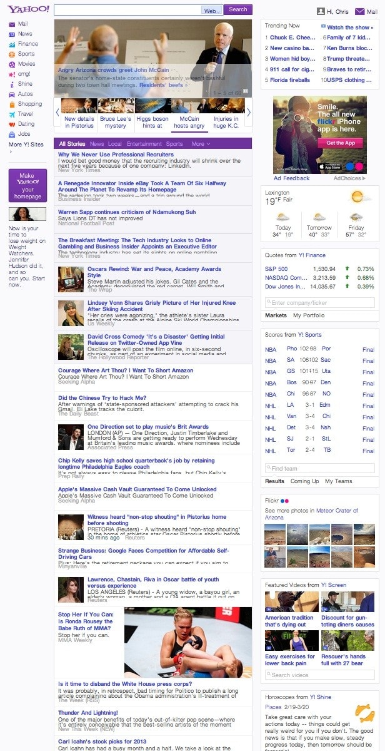385x751 pixels.
Task: Switch to the My Portfolio tab
Action: (x=309, y=315)
